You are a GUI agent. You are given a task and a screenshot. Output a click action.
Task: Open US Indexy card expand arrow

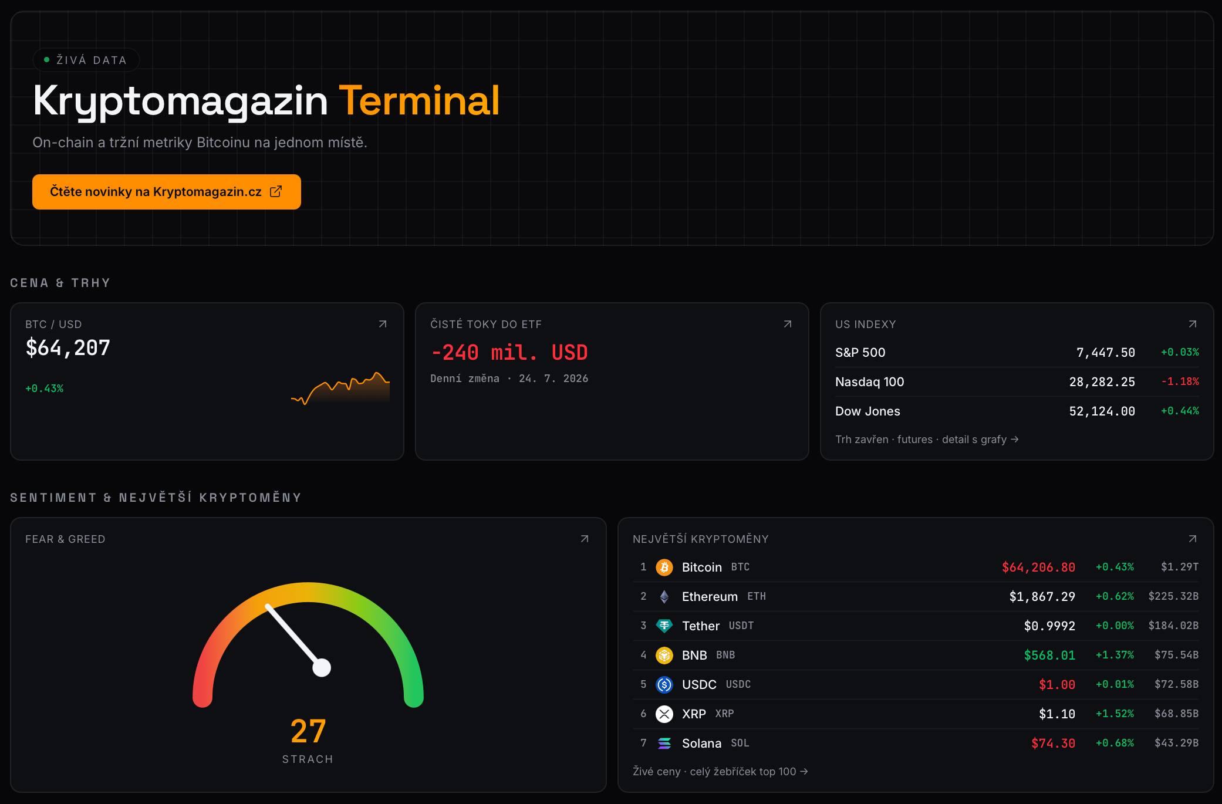(x=1193, y=324)
